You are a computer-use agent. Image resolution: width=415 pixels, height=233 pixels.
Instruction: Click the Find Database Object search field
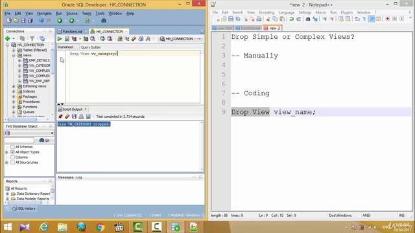point(19,140)
